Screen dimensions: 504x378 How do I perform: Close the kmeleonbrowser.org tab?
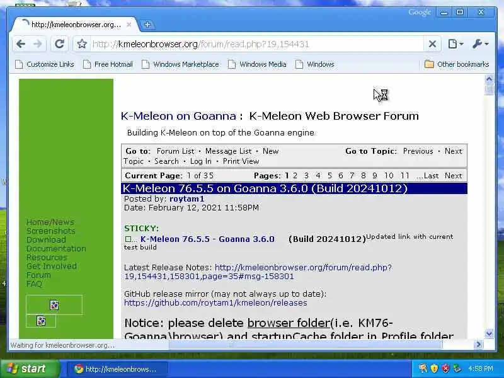(129, 25)
